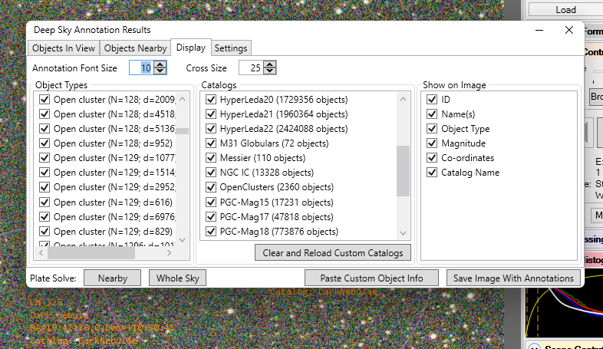Image resolution: width=603 pixels, height=349 pixels.
Task: Uncheck Open cluster N=128 d=2009
Action: click(44, 100)
